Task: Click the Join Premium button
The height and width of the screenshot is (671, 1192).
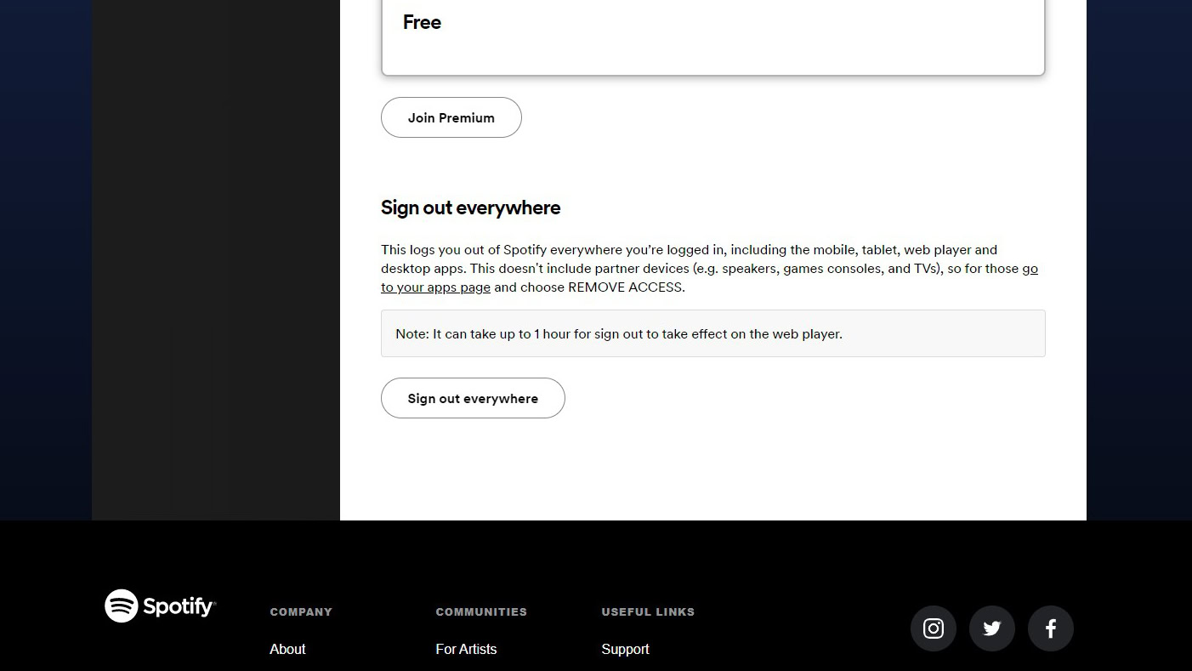Action: (451, 117)
